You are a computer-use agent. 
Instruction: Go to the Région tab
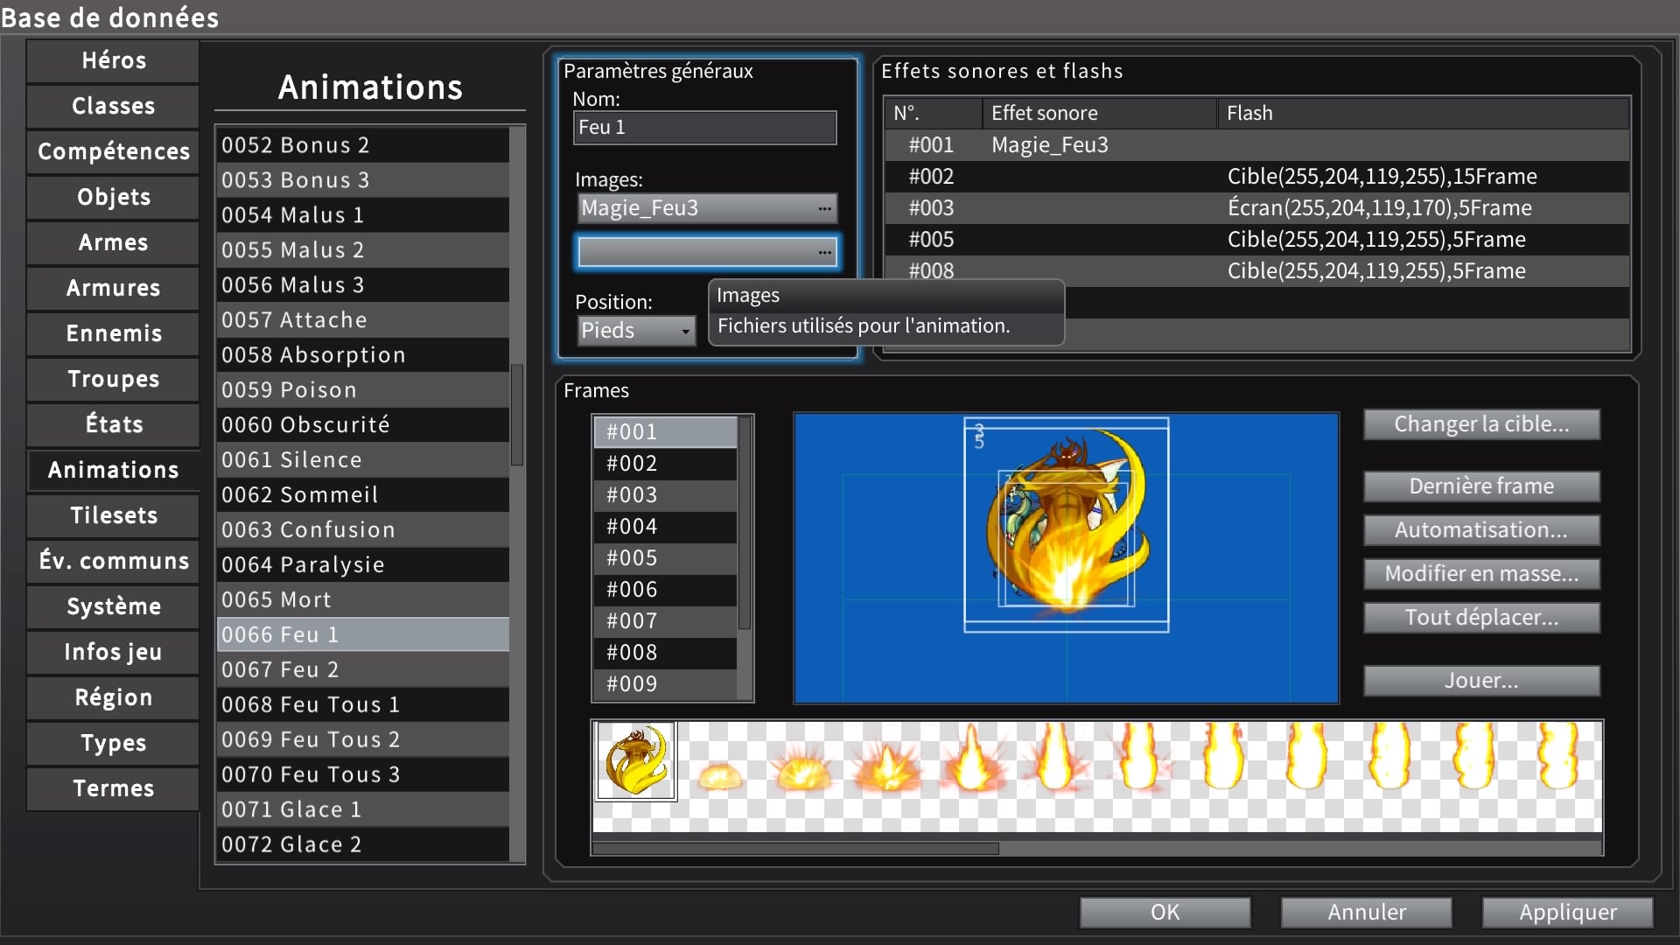click(114, 697)
